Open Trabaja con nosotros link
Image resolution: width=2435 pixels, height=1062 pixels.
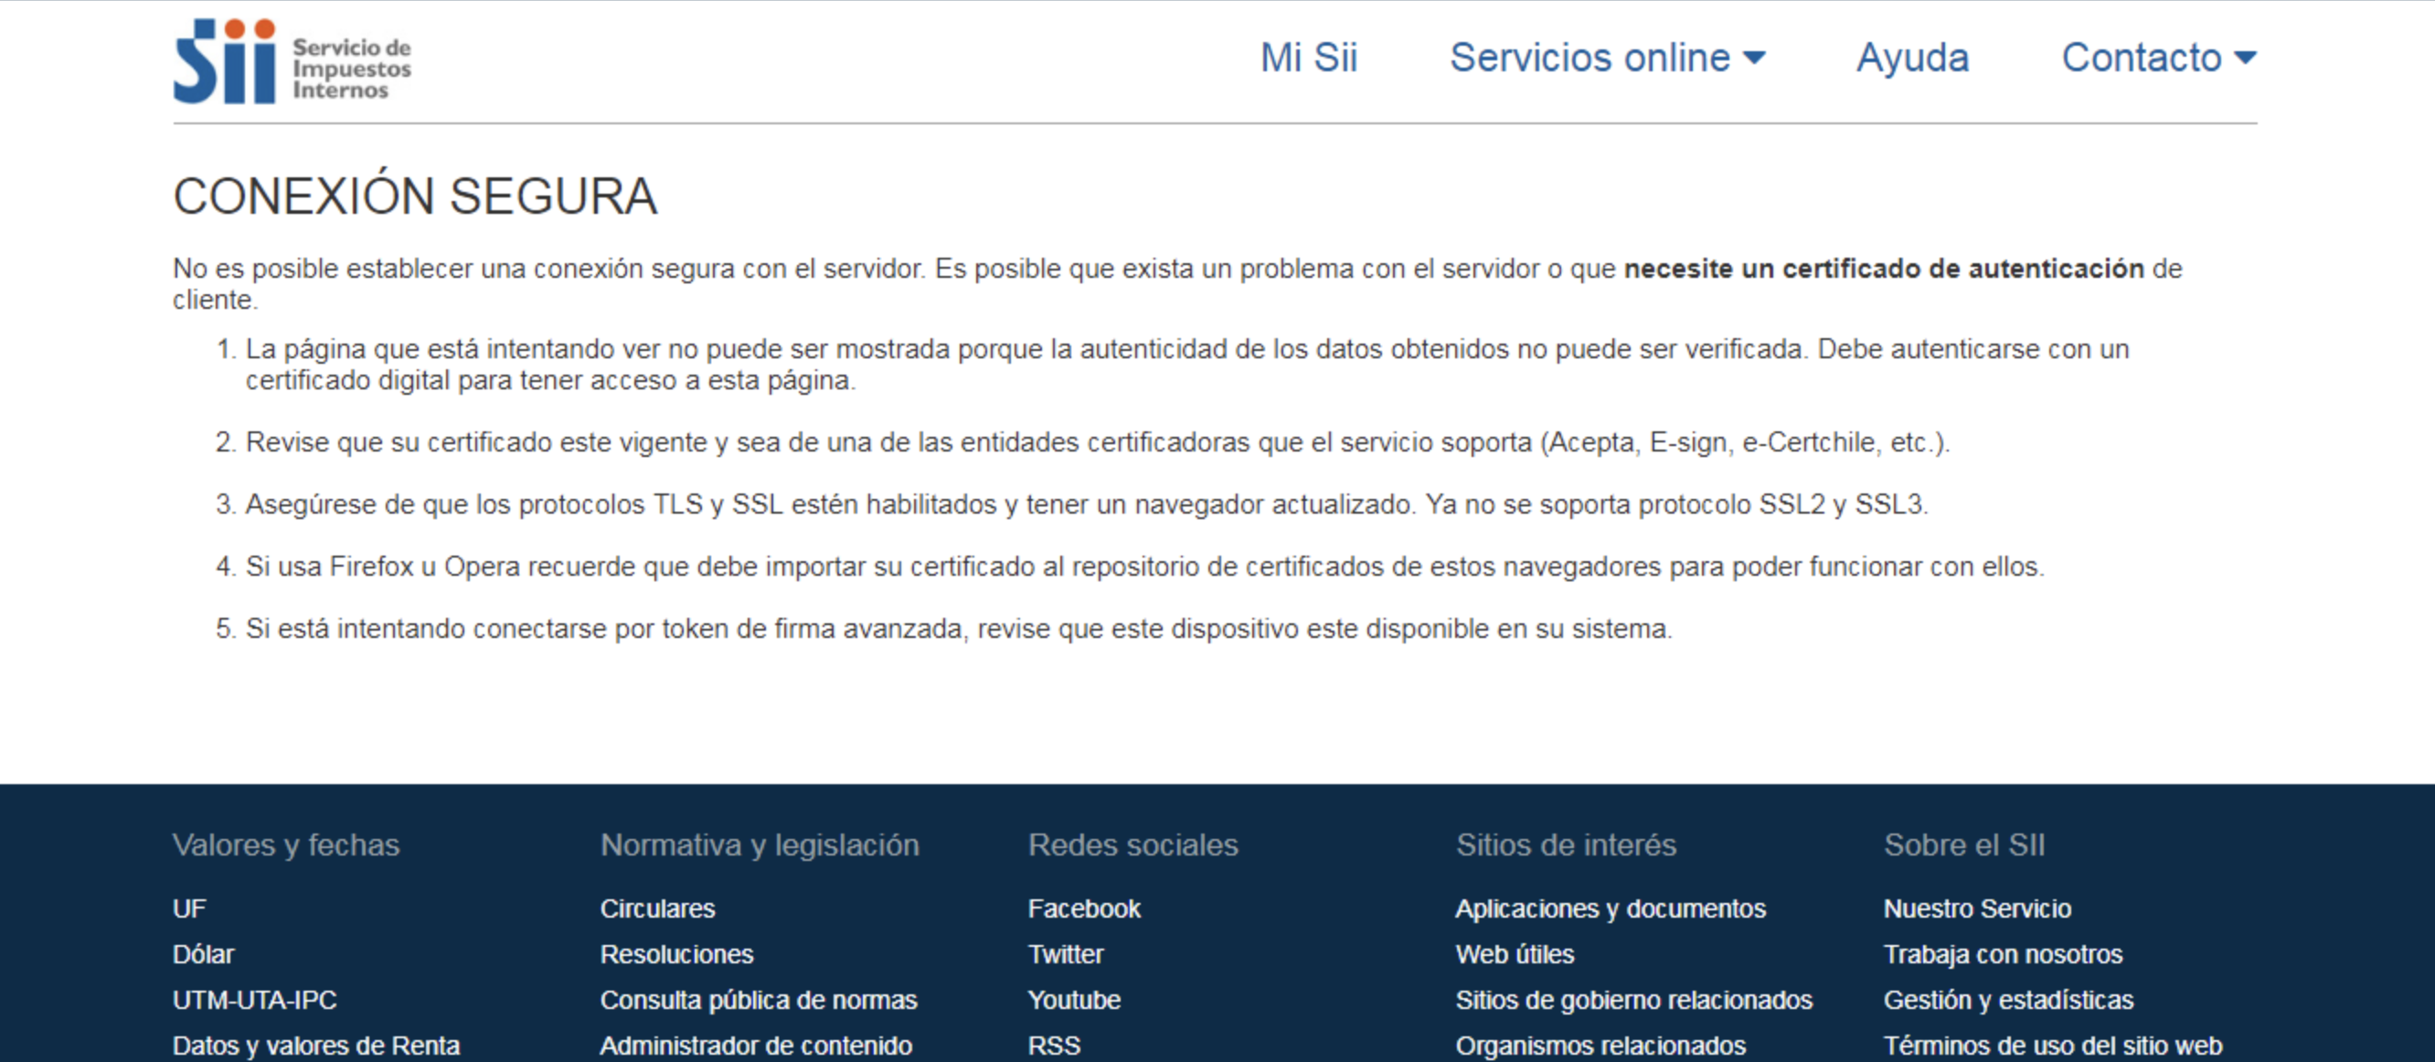[2002, 954]
